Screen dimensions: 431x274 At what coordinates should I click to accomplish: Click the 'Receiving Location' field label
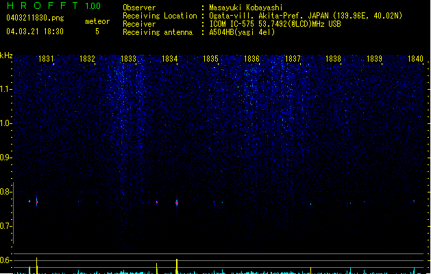pos(160,16)
